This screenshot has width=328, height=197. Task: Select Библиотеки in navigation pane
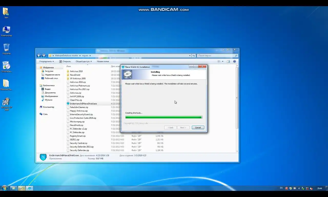pyautogui.click(x=49, y=85)
